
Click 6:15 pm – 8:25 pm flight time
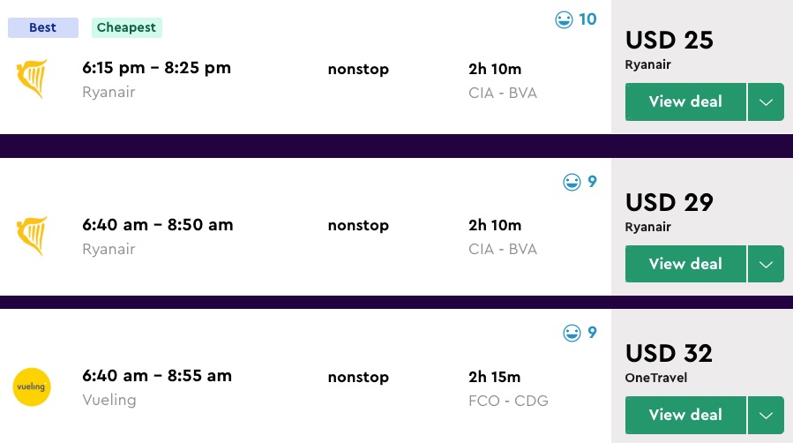(x=156, y=68)
